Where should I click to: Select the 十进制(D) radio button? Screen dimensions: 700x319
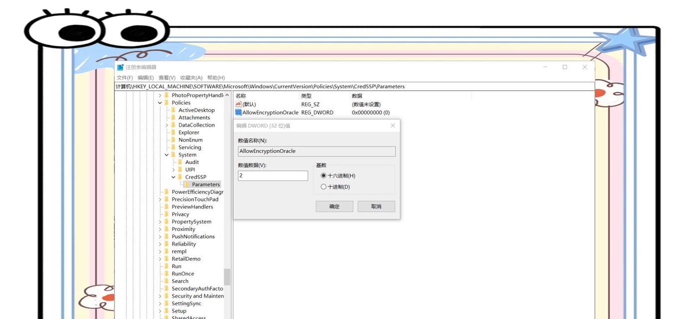tap(324, 187)
